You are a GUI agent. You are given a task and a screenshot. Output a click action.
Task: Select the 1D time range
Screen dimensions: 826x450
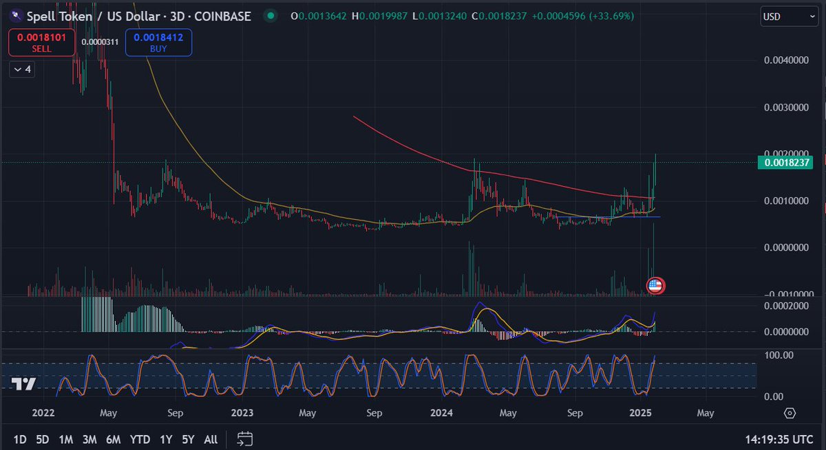(21, 439)
